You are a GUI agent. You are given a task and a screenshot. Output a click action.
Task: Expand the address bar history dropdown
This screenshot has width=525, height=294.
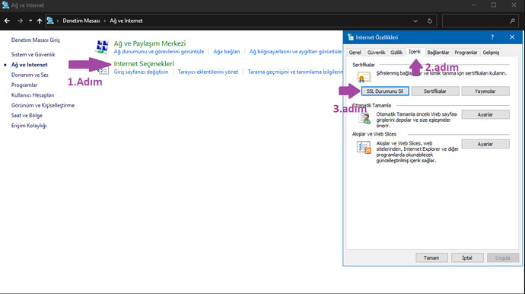click(415, 21)
